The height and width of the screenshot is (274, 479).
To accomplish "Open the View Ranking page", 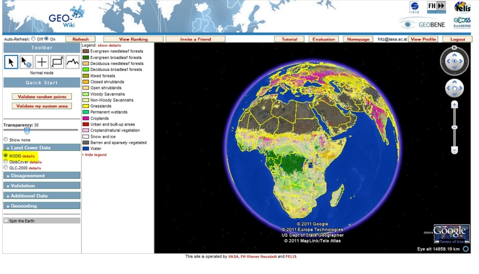I will [x=133, y=39].
